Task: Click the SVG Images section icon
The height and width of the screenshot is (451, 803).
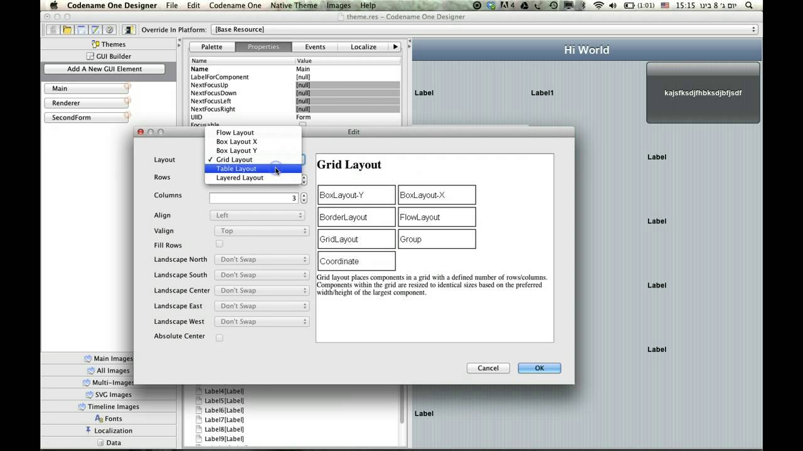Action: click(89, 394)
